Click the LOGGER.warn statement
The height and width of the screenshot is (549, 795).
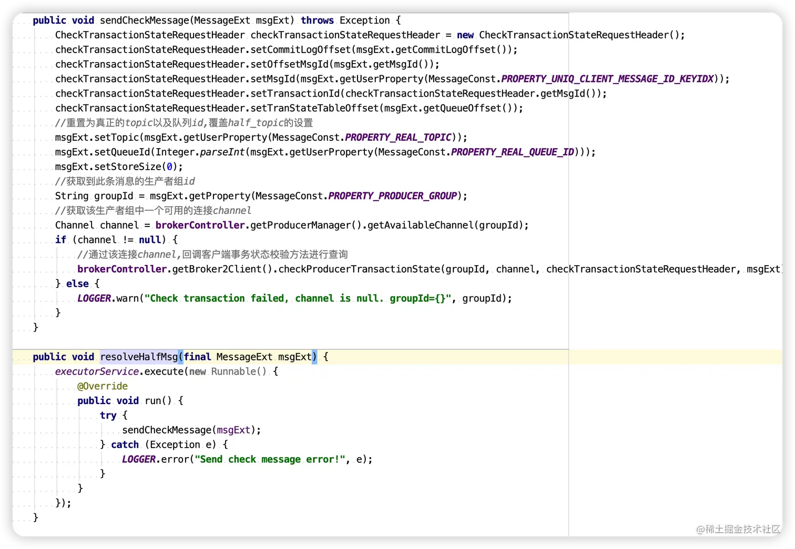(x=294, y=299)
